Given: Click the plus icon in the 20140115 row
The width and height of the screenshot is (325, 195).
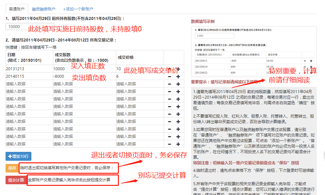Looking at the screenshot, I should (178, 76).
